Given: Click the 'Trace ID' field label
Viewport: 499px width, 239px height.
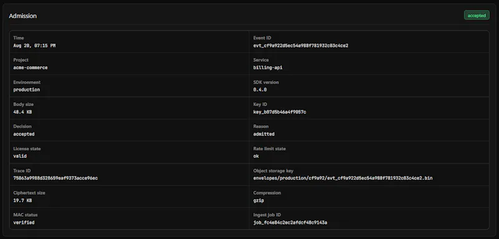Looking at the screenshot, I should (22, 171).
